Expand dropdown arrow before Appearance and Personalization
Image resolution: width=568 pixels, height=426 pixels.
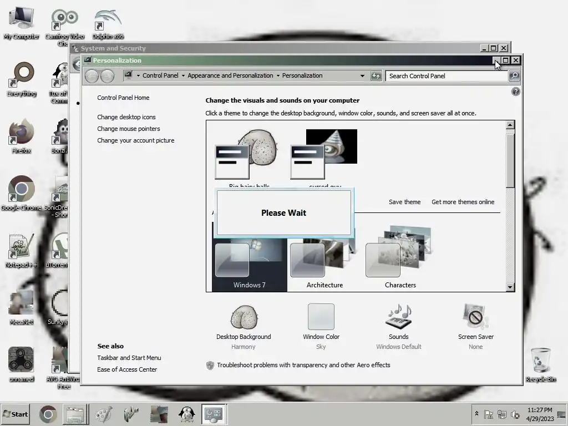183,75
